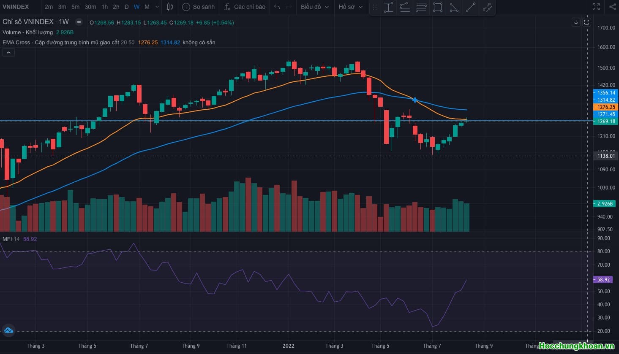The height and width of the screenshot is (354, 619).
Task: Select the horizontal lines drawing tool
Action: pyautogui.click(x=421, y=7)
